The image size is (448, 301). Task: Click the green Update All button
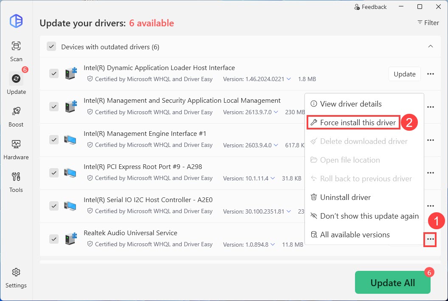point(392,282)
